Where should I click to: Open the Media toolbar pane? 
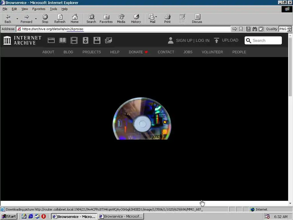tap(121, 19)
